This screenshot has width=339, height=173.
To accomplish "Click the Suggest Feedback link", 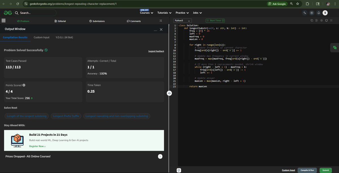I will pos(156,51).
